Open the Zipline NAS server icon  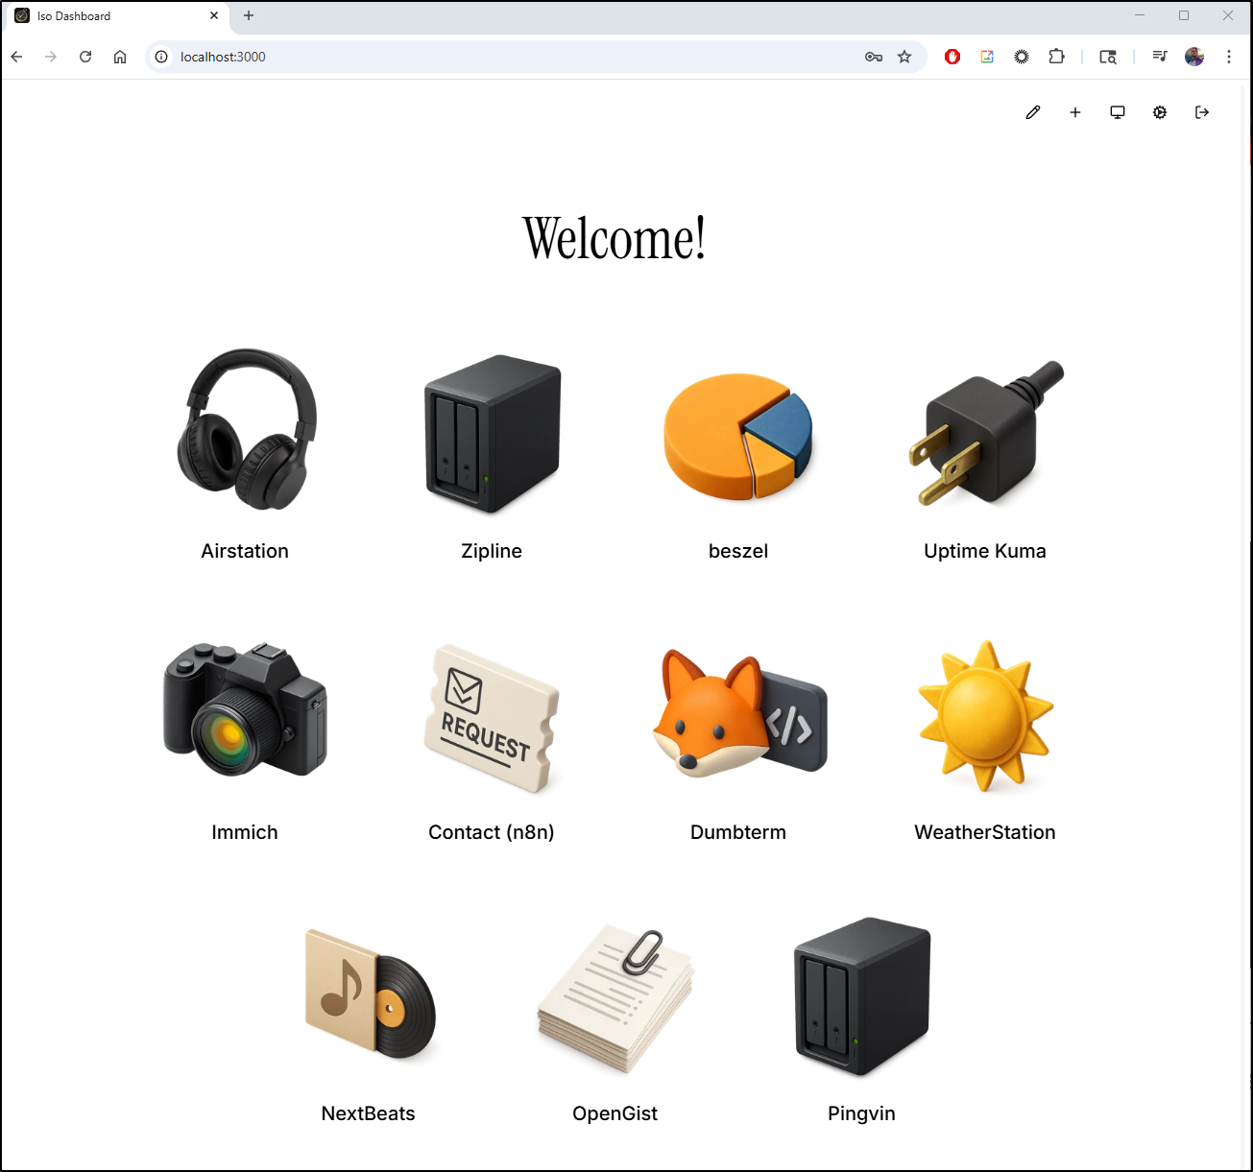click(493, 434)
